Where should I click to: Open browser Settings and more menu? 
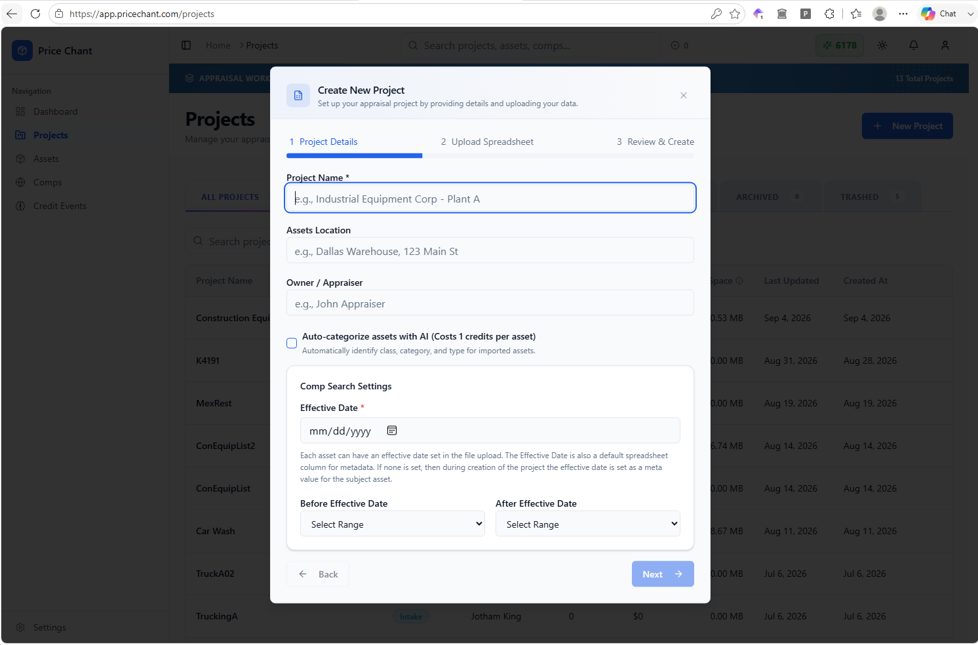pyautogui.click(x=903, y=14)
